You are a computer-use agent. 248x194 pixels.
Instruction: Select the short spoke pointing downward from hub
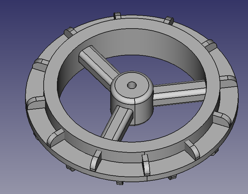117,124
